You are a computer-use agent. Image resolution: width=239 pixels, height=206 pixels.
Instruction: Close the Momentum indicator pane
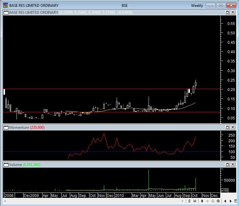(233, 127)
